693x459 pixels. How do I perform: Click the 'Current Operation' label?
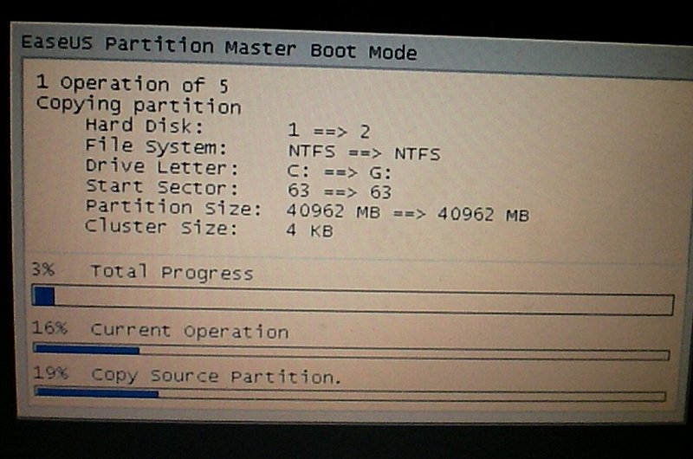pyautogui.click(x=190, y=331)
